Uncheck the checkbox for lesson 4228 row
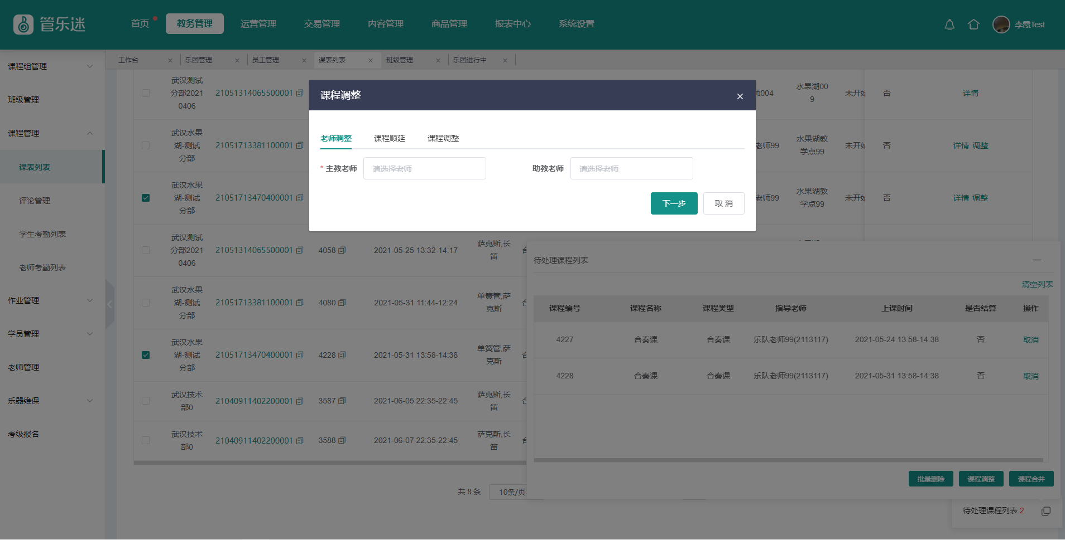Viewport: 1065px width, 540px height. click(x=146, y=355)
